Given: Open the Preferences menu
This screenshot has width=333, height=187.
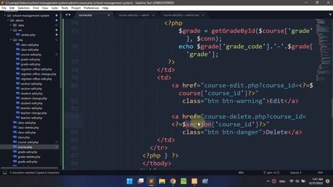Looking at the screenshot, I should [92, 8].
